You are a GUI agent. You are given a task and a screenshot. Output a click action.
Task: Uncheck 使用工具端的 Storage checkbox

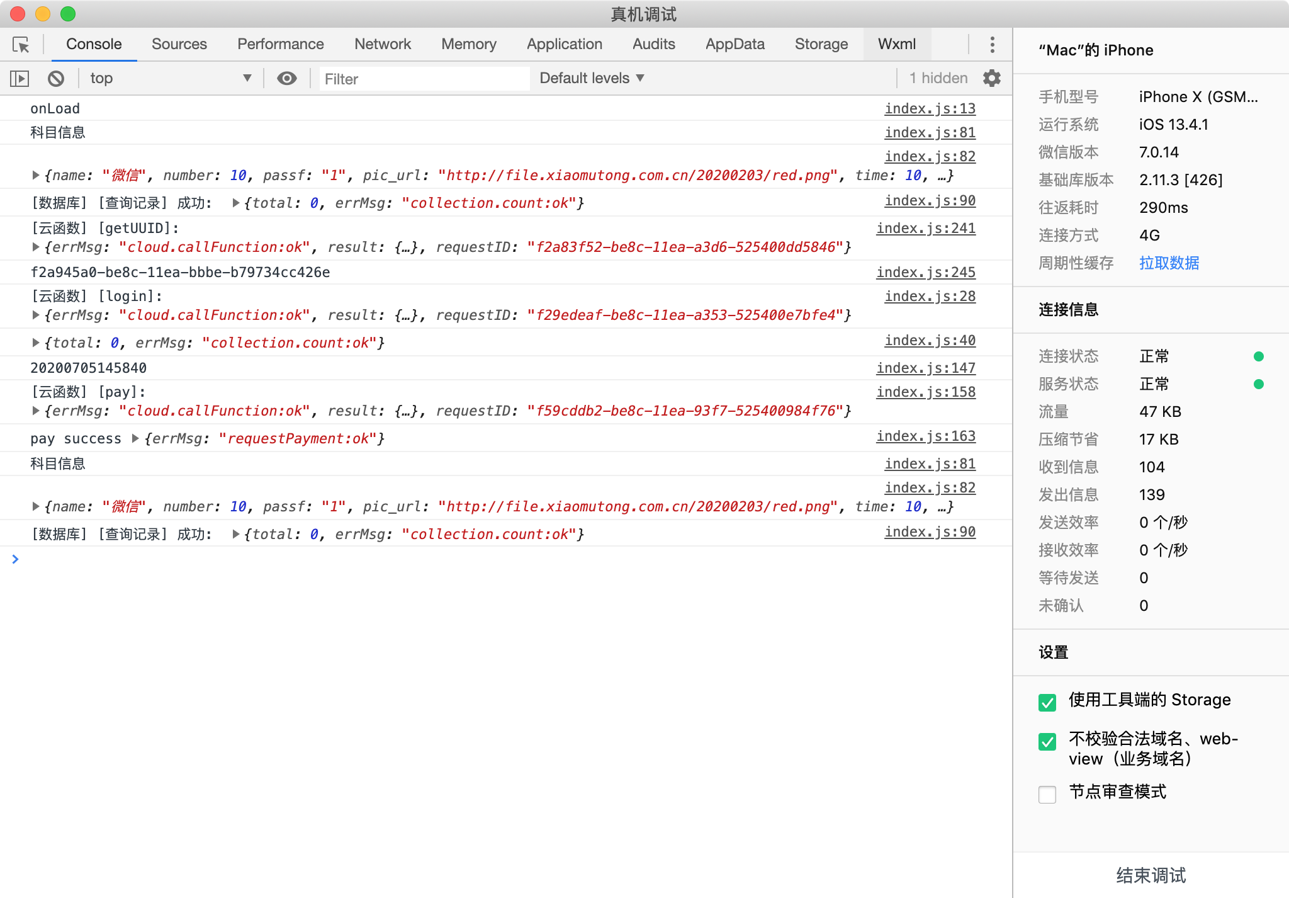point(1047,702)
